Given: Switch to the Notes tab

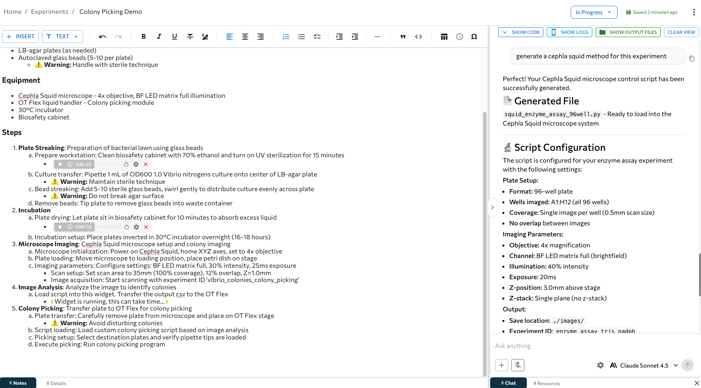Looking at the screenshot, I should pyautogui.click(x=18, y=383).
